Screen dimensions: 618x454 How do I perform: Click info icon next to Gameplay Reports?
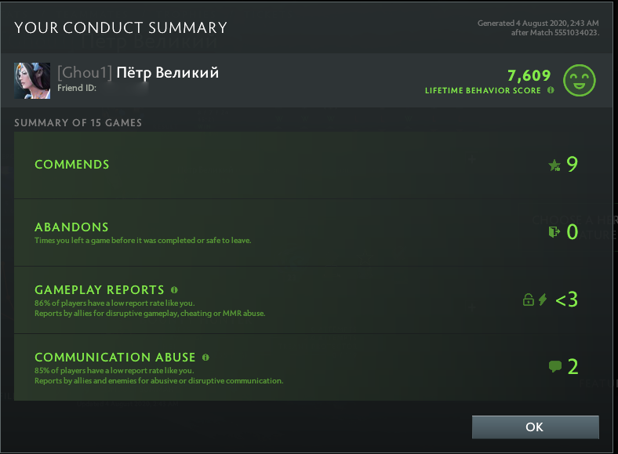(174, 289)
